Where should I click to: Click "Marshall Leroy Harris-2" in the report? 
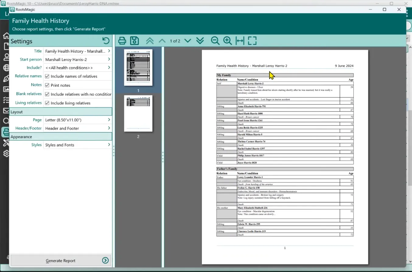coord(250,83)
